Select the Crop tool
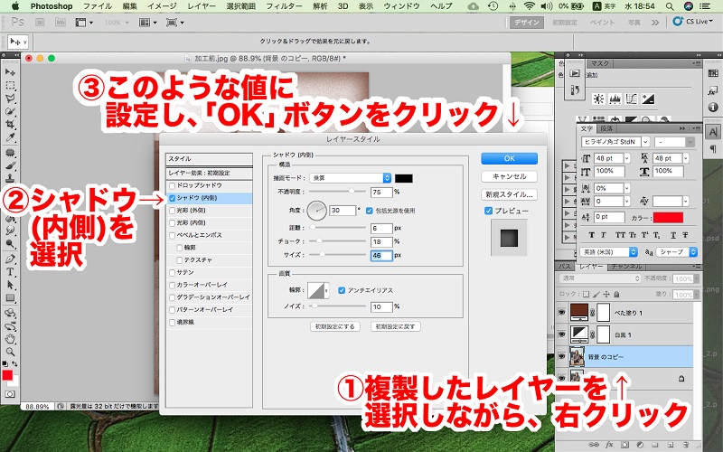Viewport: 723px width, 452px height. [10, 125]
